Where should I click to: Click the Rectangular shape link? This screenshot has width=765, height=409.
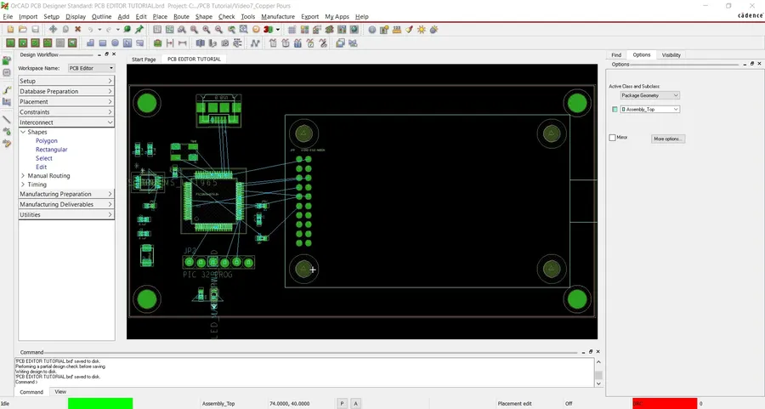point(51,150)
